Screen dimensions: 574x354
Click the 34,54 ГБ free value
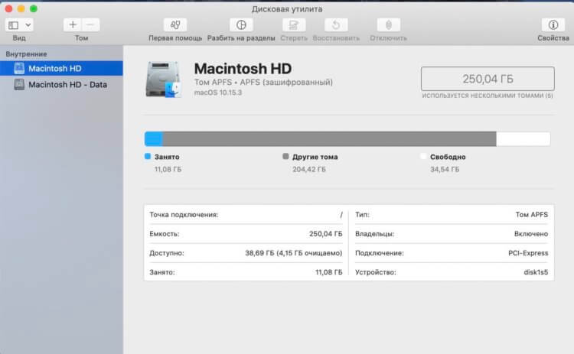445,169
